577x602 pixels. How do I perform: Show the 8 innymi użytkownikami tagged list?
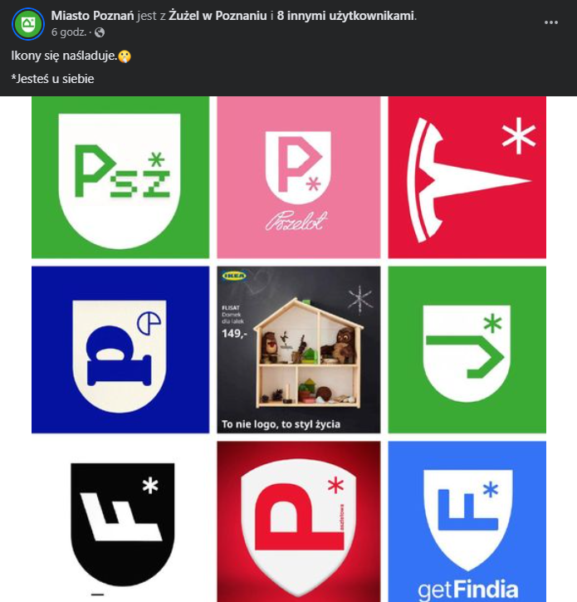[357, 16]
